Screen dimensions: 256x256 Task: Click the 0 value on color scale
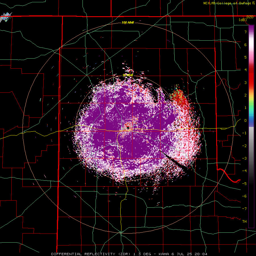(245, 121)
